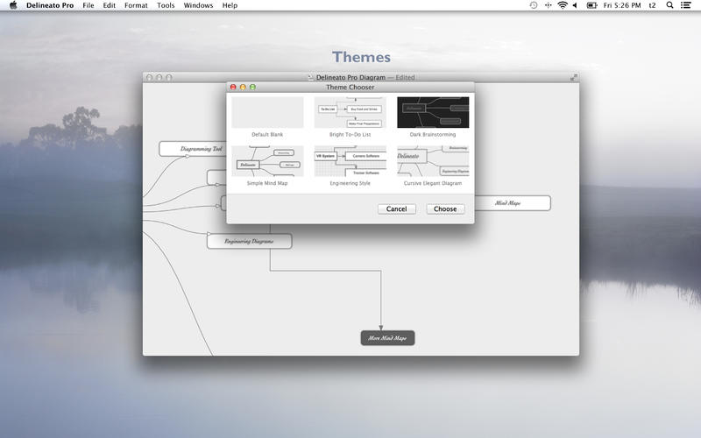Click the Time Machine menu bar icon

(534, 5)
